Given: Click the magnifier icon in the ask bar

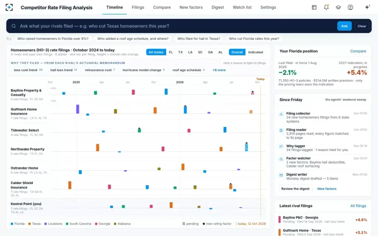Looking at the screenshot, I should (x=14, y=26).
